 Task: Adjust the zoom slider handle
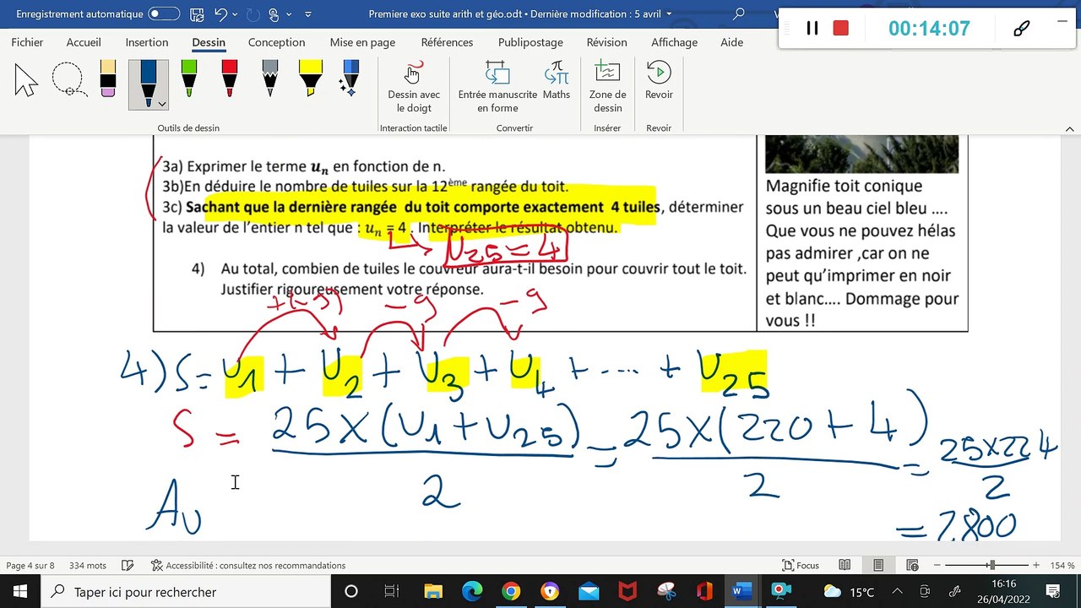pos(991,566)
